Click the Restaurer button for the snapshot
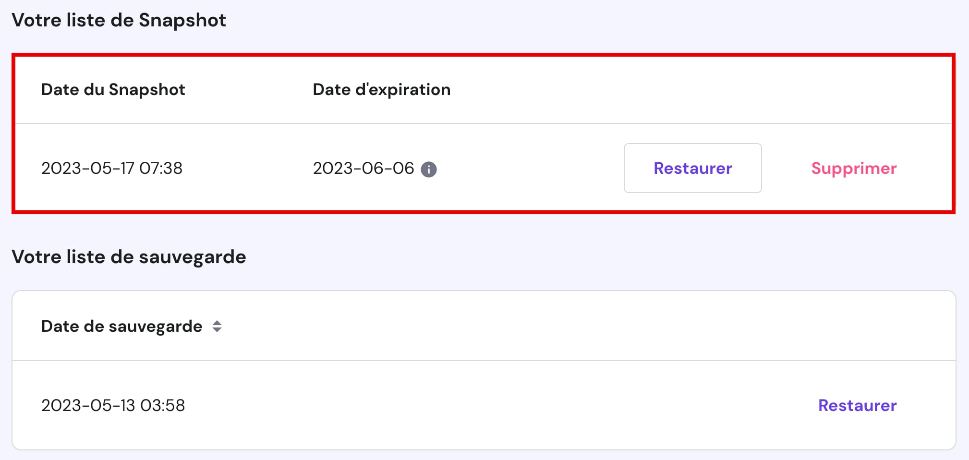 pos(692,168)
